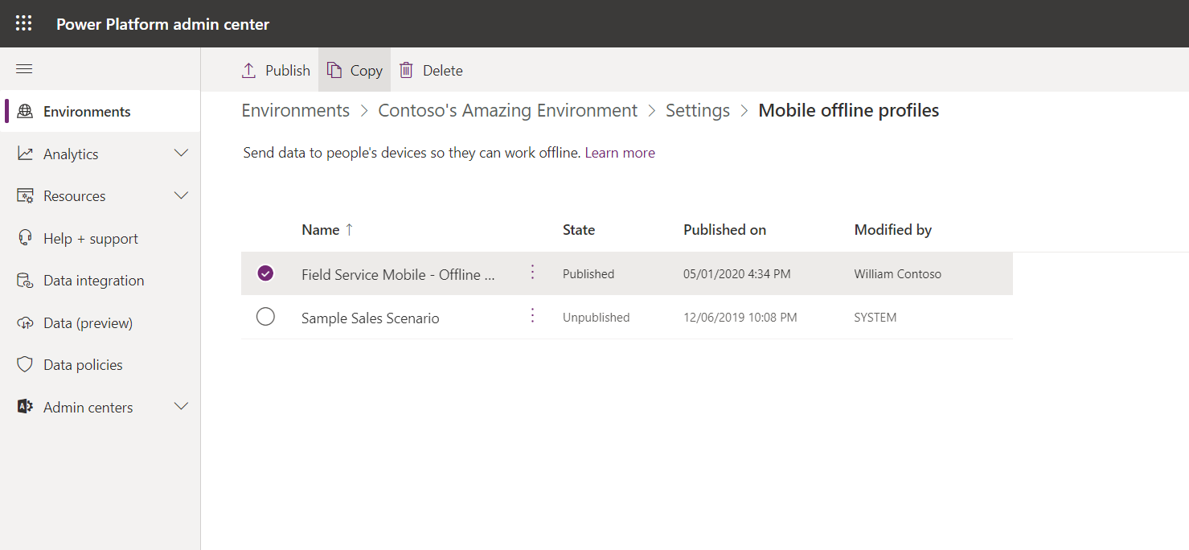Click the Learn more link
Viewport: 1189px width, 550px height.
click(620, 153)
